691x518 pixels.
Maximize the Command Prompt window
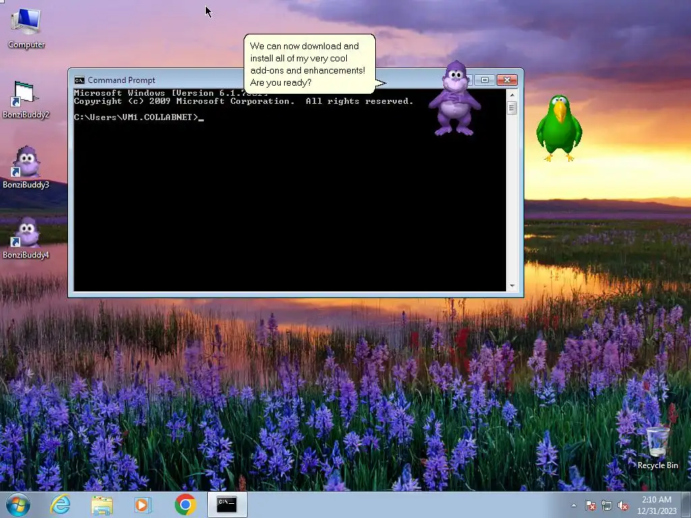point(485,80)
